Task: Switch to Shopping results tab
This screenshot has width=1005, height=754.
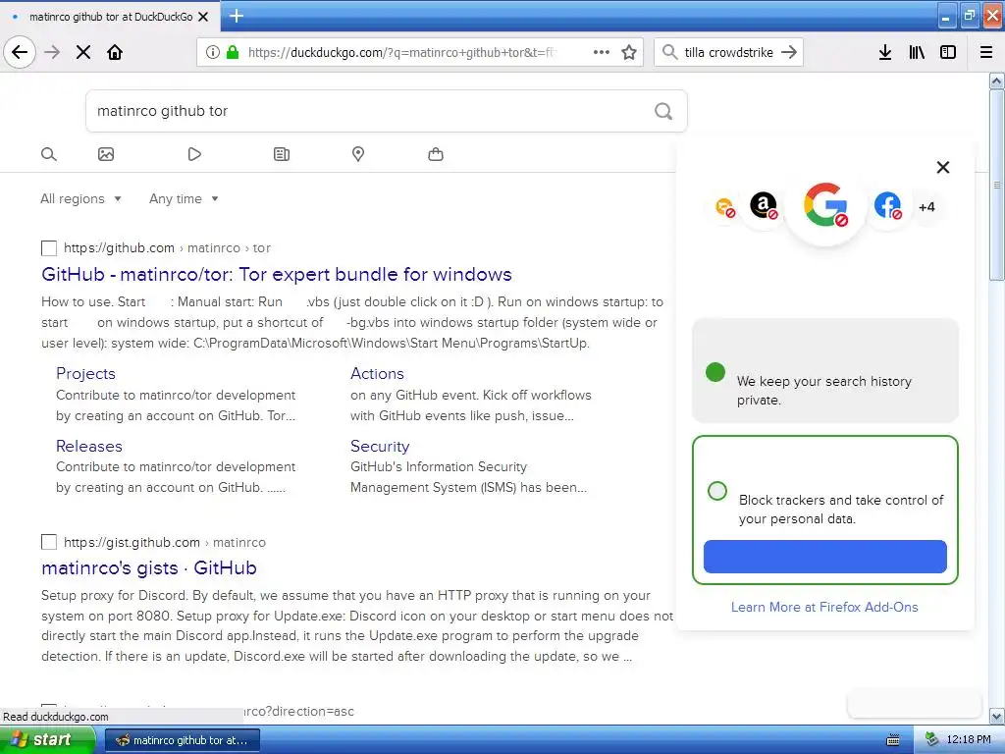Action: (436, 154)
